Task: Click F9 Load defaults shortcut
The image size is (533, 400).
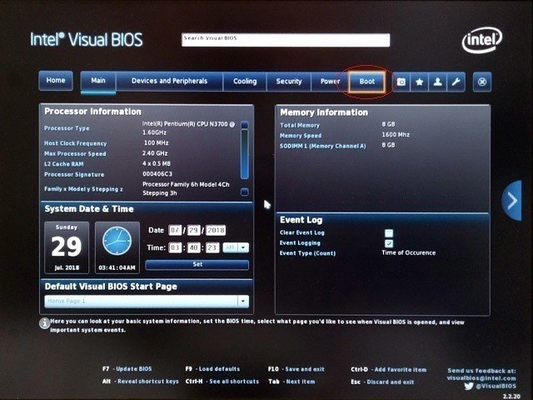Action: pos(212,369)
